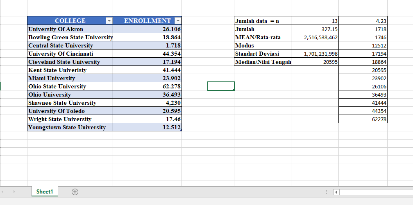Select sorted list value 1746
This screenshot has height=205, width=413.
(363, 37)
